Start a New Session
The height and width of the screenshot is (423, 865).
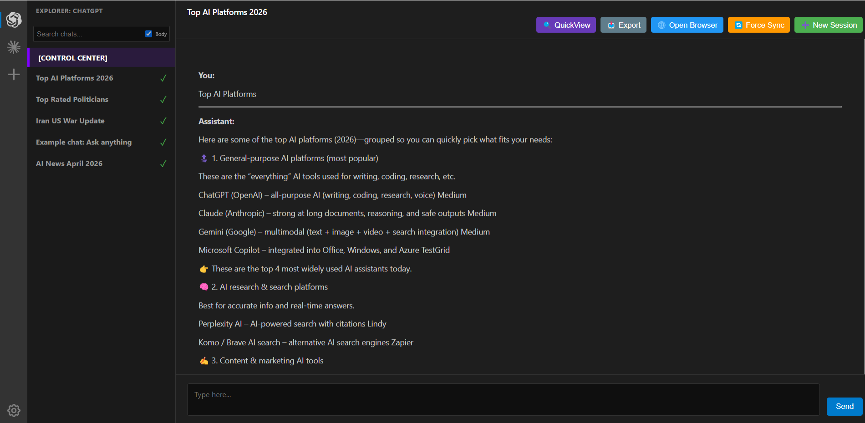pos(828,25)
